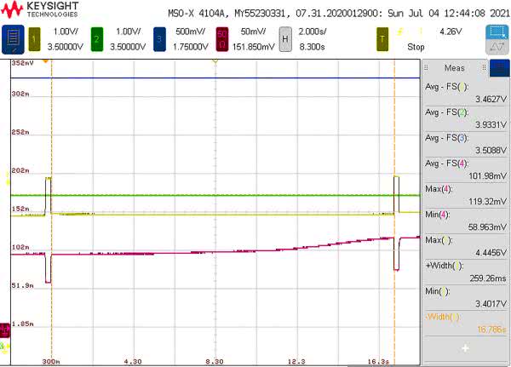
Task: Click the red channel 4 ground marker
Action: (x=4, y=327)
